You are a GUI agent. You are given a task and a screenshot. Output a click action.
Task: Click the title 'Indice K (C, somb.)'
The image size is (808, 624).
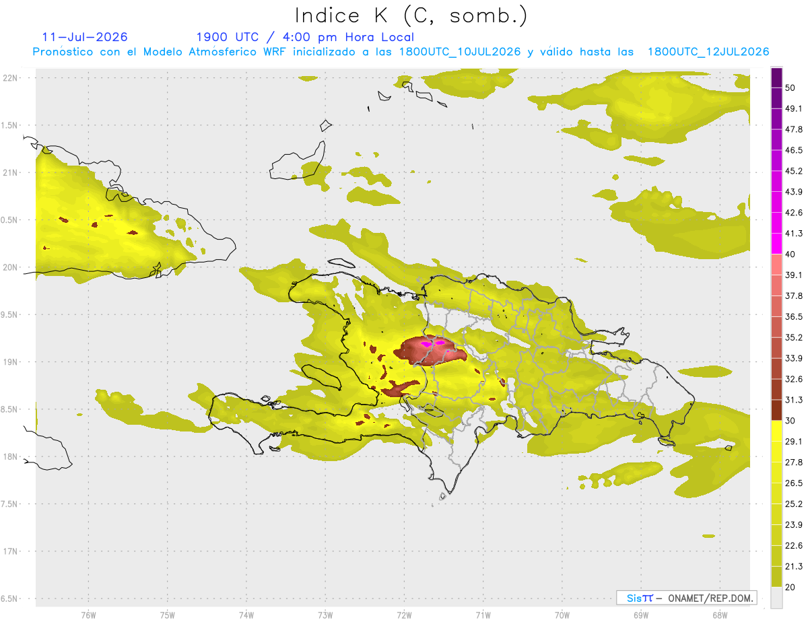pyautogui.click(x=411, y=15)
